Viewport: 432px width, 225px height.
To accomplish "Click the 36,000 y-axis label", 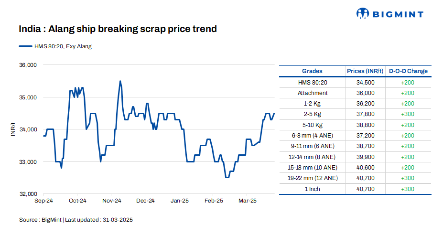I will pyautogui.click(x=28, y=65).
